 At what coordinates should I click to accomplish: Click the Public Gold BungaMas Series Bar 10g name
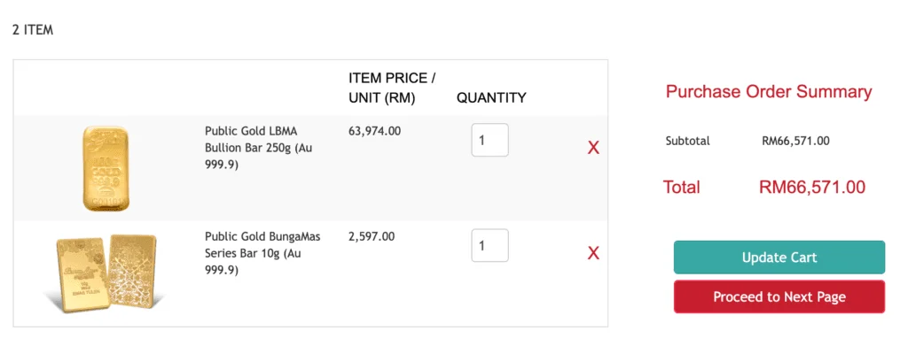262,253
